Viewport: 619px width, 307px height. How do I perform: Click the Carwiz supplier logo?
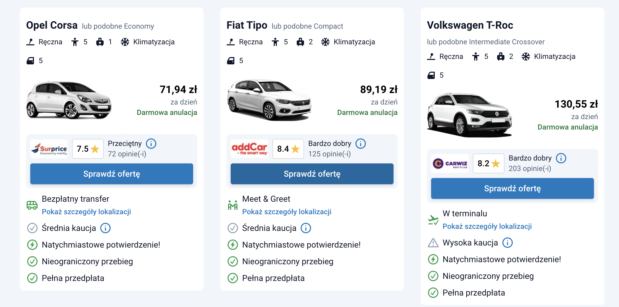450,163
